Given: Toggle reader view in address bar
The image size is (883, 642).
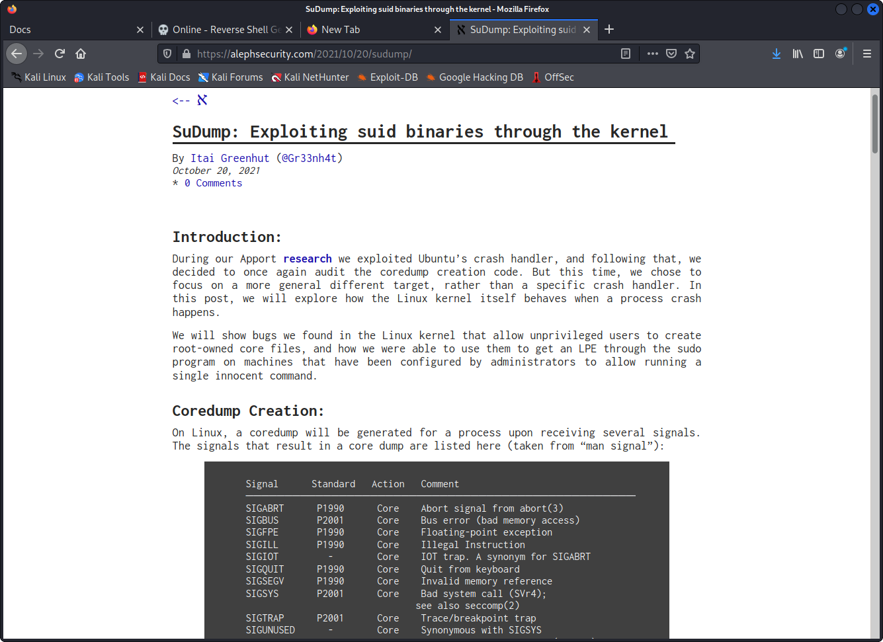Looking at the screenshot, I should (626, 54).
